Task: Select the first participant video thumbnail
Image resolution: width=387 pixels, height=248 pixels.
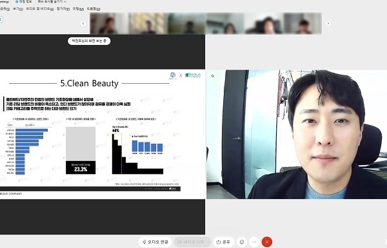Action: click(110, 23)
